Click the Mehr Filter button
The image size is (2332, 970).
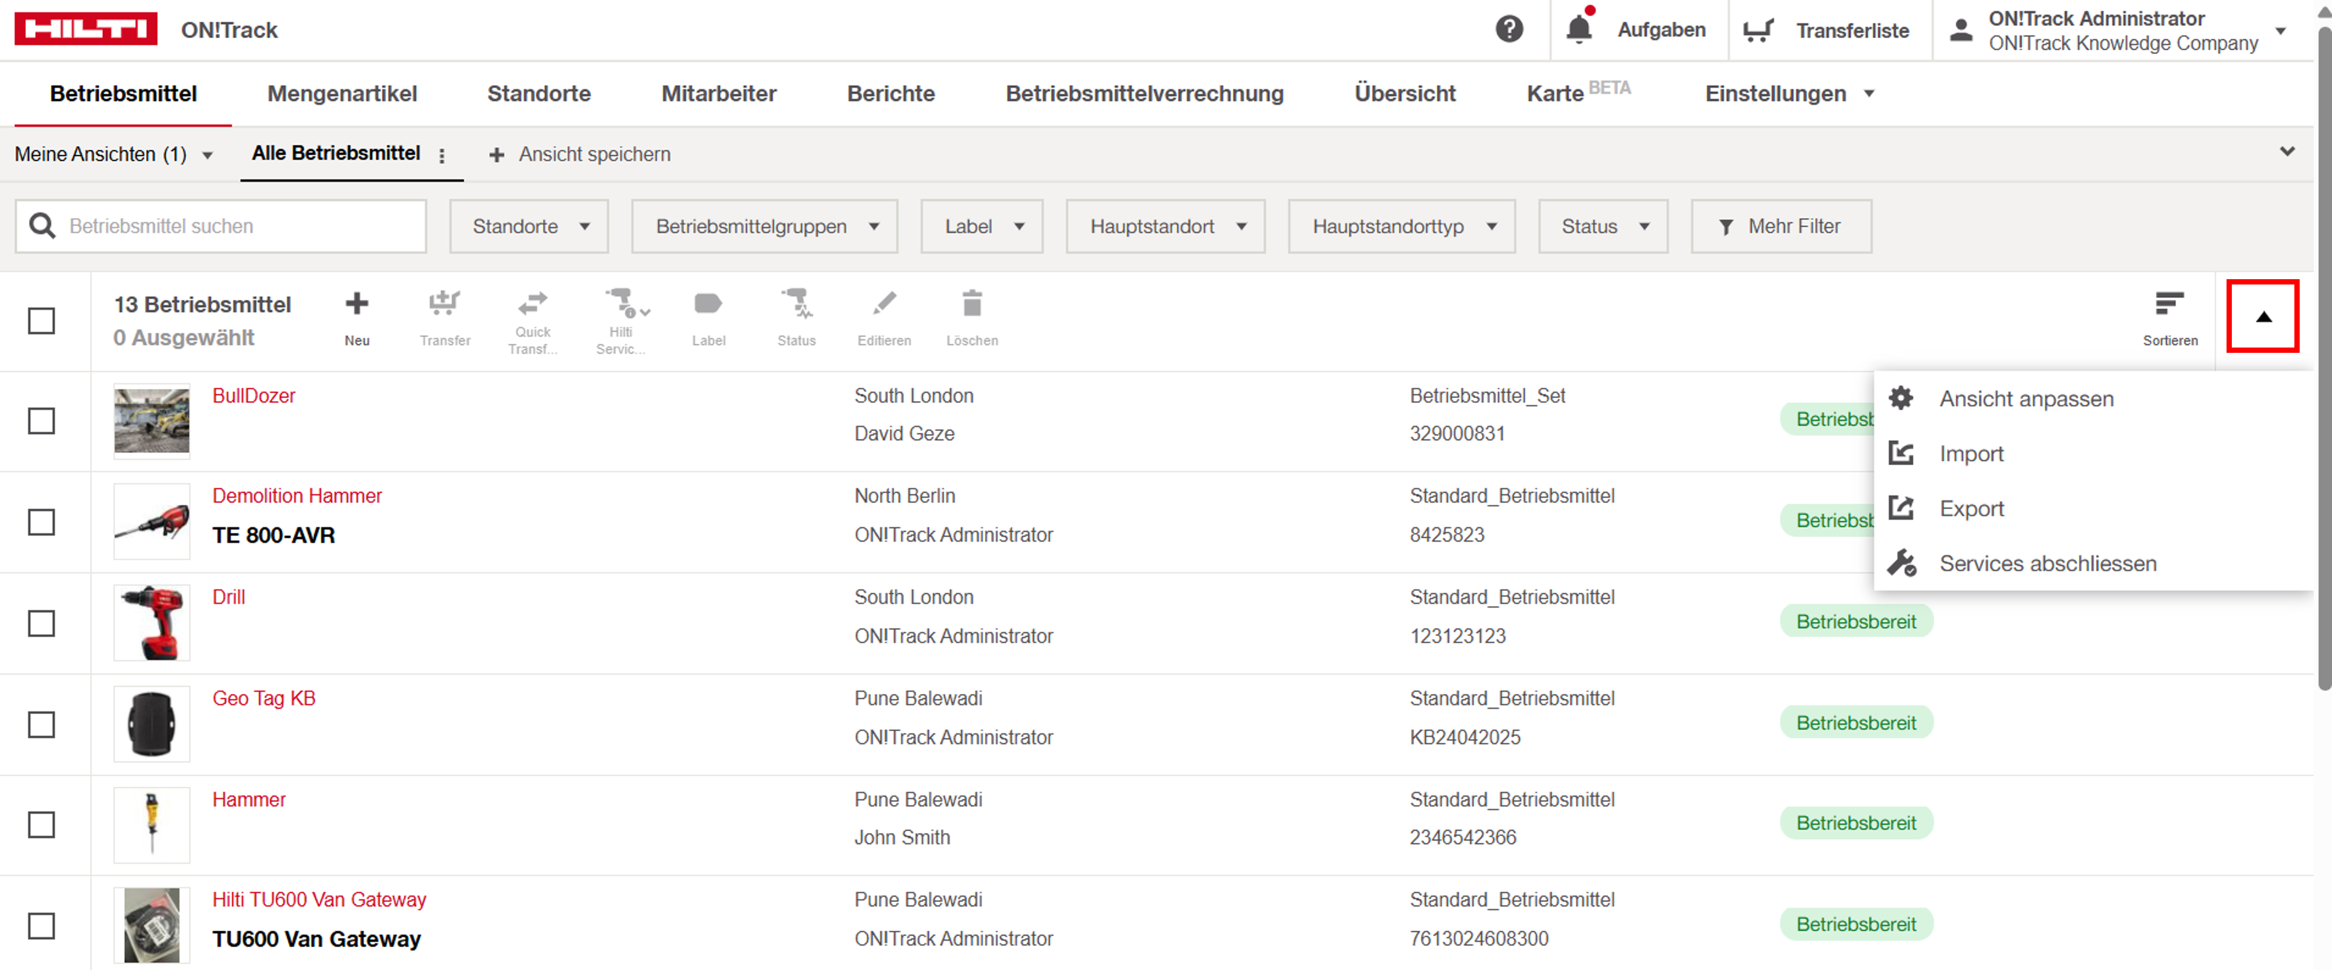point(1781,226)
